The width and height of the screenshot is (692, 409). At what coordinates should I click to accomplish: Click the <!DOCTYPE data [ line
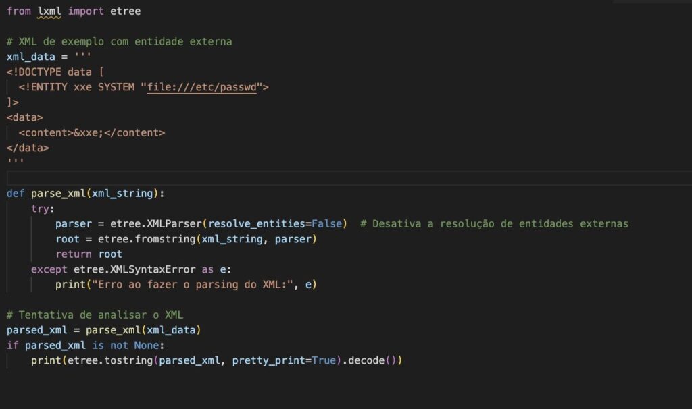point(55,72)
